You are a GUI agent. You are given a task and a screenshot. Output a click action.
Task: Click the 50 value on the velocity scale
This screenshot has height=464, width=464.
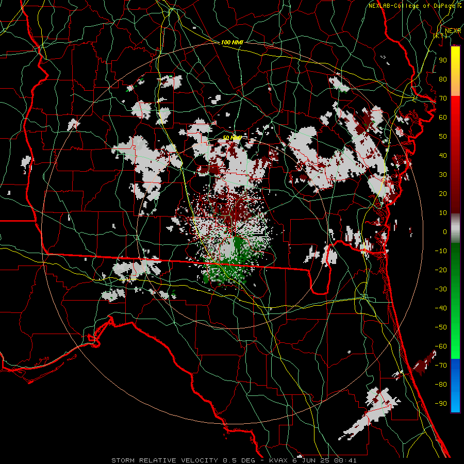coord(443,137)
